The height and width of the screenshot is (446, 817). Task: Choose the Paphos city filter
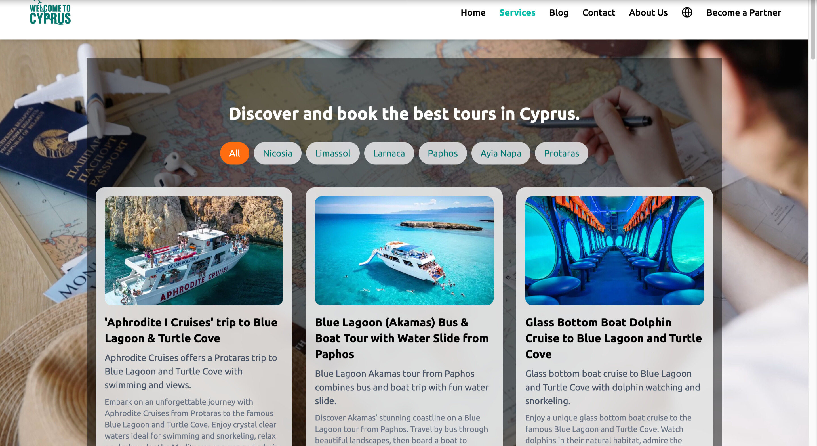(x=443, y=153)
